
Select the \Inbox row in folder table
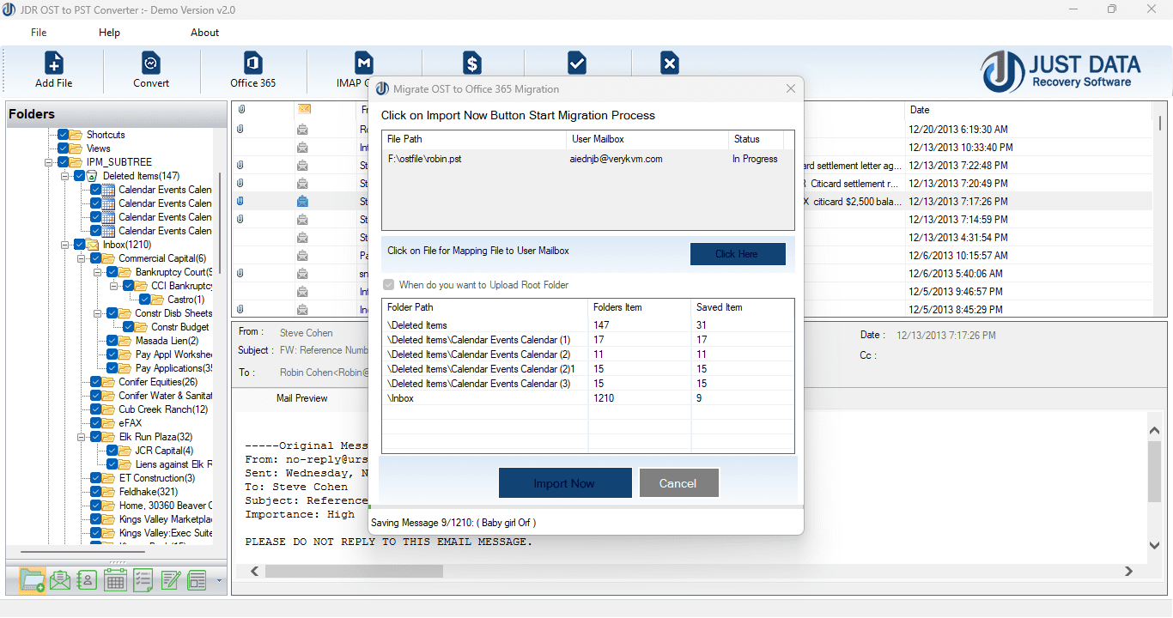click(x=588, y=398)
